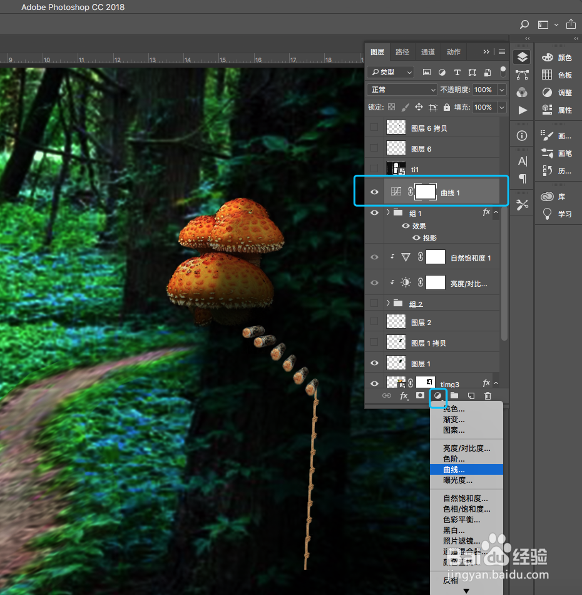This screenshot has height=595, width=582.
Task: Click the lock all padlock icon
Action: tap(447, 107)
